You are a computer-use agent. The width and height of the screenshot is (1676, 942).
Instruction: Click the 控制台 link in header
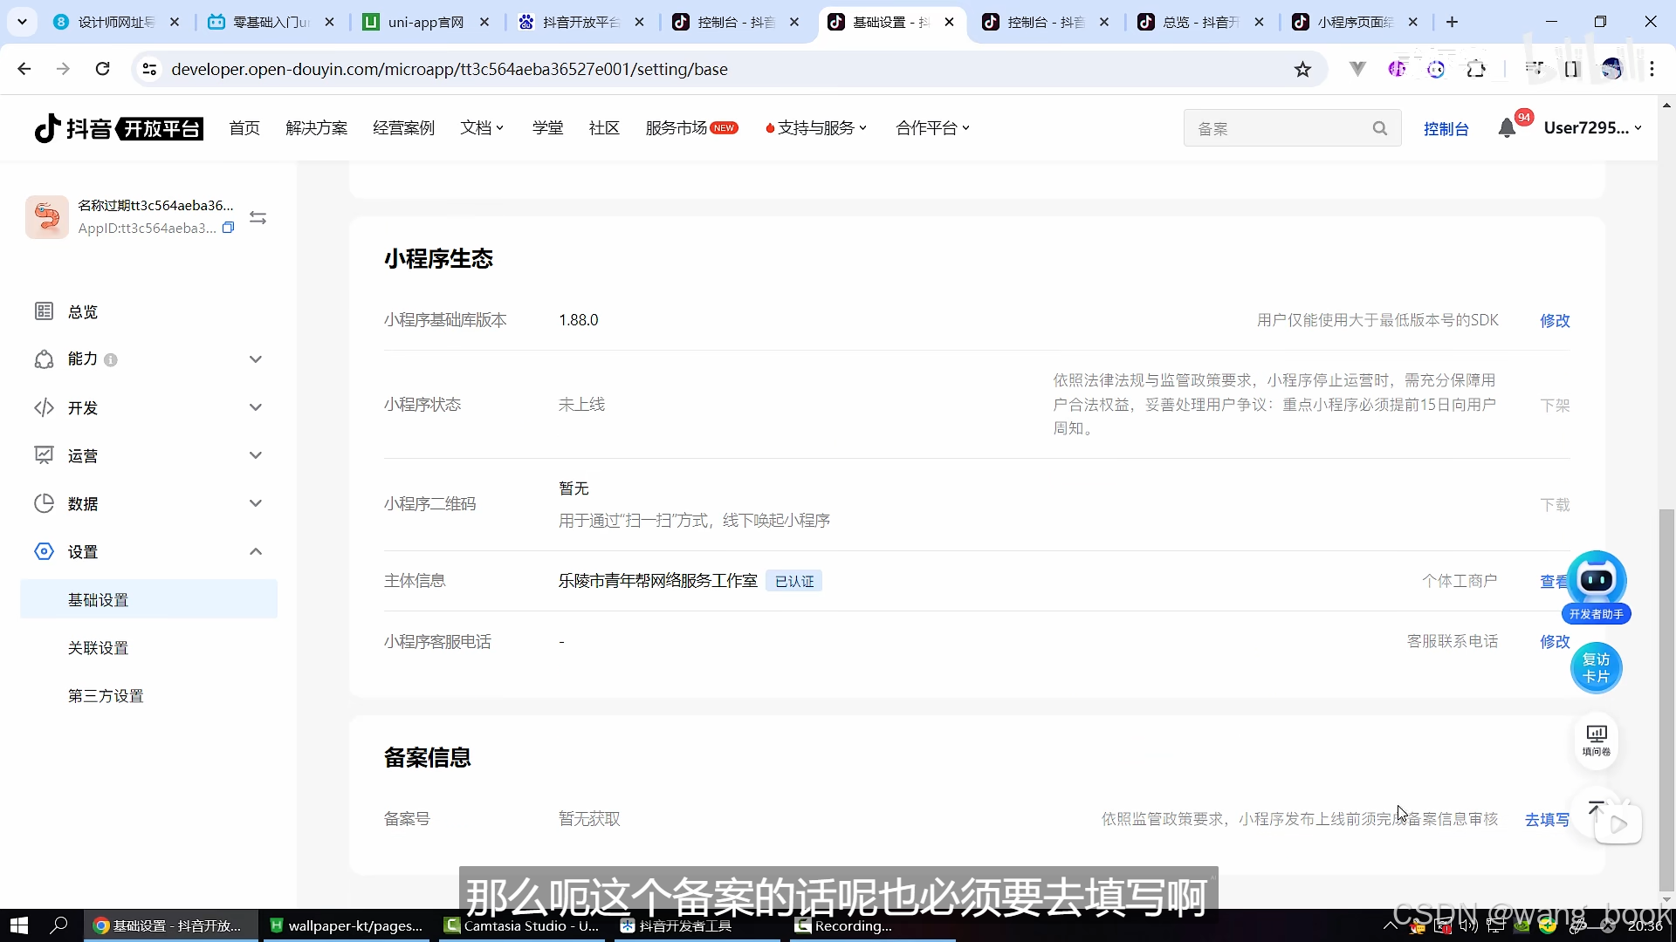(1446, 128)
